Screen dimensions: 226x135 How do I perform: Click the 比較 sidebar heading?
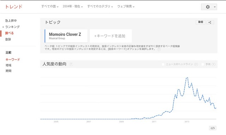pyautogui.click(x=8, y=53)
